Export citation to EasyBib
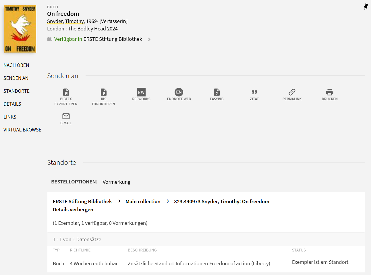Image resolution: width=371 pixels, height=275 pixels. (217, 92)
